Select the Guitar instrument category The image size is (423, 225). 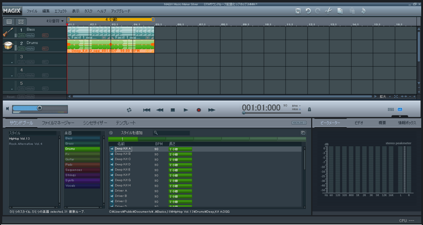tap(82, 159)
